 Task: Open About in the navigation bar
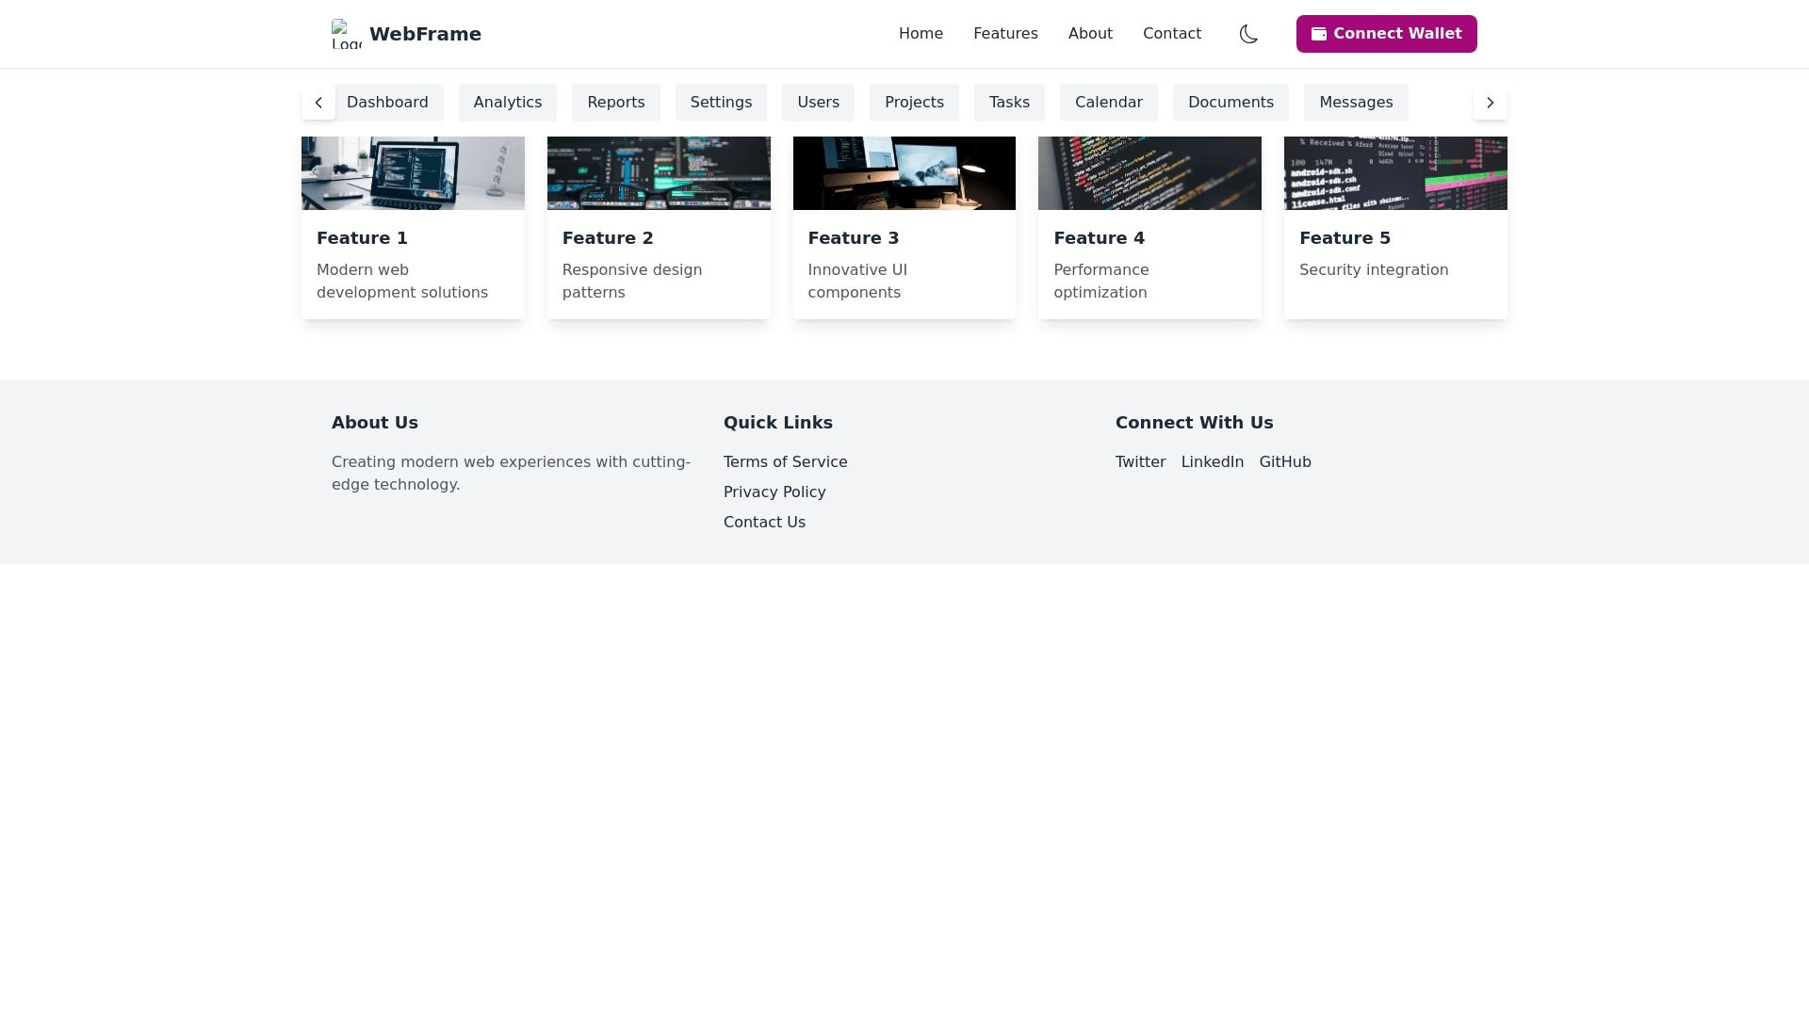[x=1090, y=34]
